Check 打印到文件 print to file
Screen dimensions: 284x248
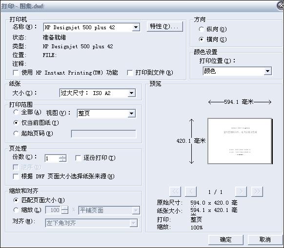click(130, 73)
